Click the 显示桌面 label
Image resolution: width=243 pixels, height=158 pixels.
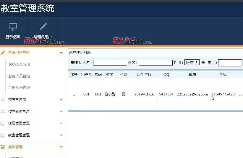coord(13,37)
